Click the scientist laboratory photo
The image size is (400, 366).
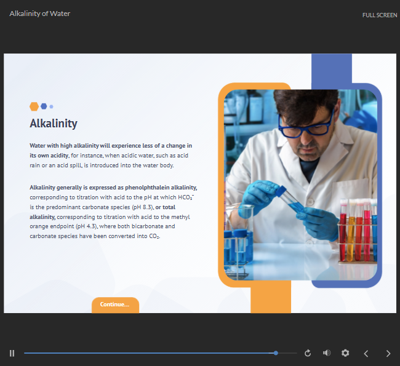click(x=300, y=185)
